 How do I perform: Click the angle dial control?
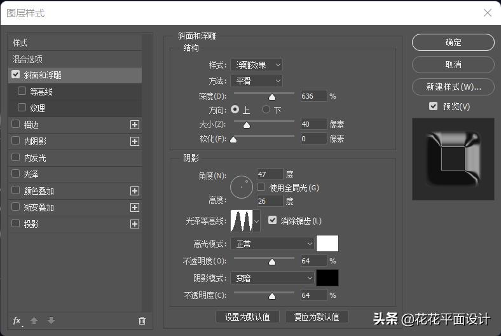(x=242, y=187)
